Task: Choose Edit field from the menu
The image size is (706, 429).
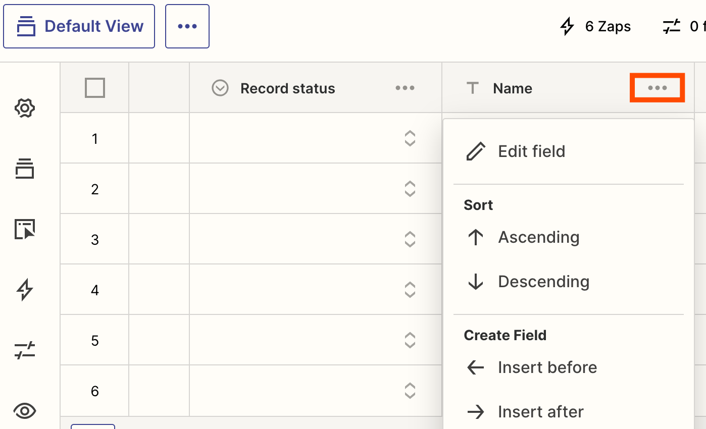Action: (531, 151)
